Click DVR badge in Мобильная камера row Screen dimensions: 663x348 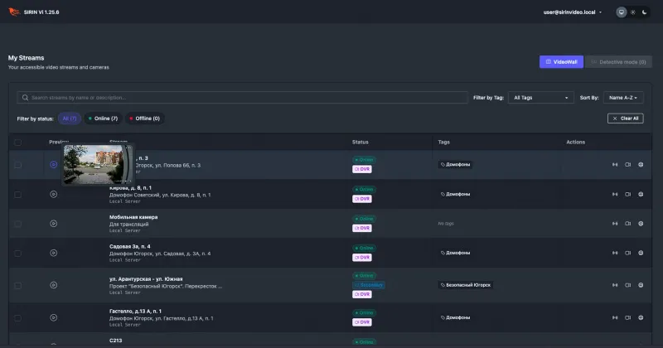coord(362,228)
